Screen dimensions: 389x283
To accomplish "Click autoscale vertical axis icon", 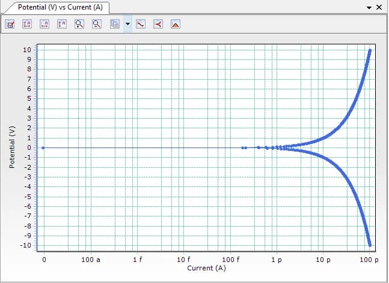I will point(62,24).
